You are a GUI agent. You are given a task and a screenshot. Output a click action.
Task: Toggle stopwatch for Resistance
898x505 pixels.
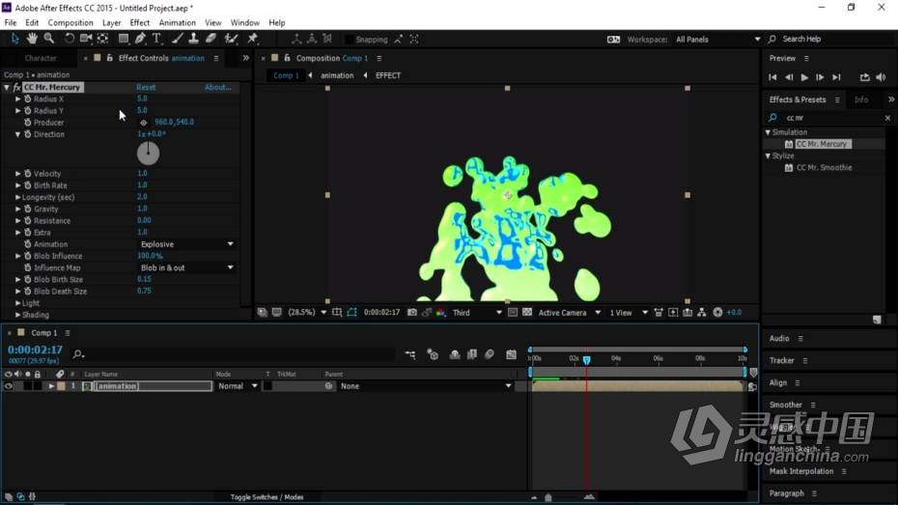tap(27, 220)
